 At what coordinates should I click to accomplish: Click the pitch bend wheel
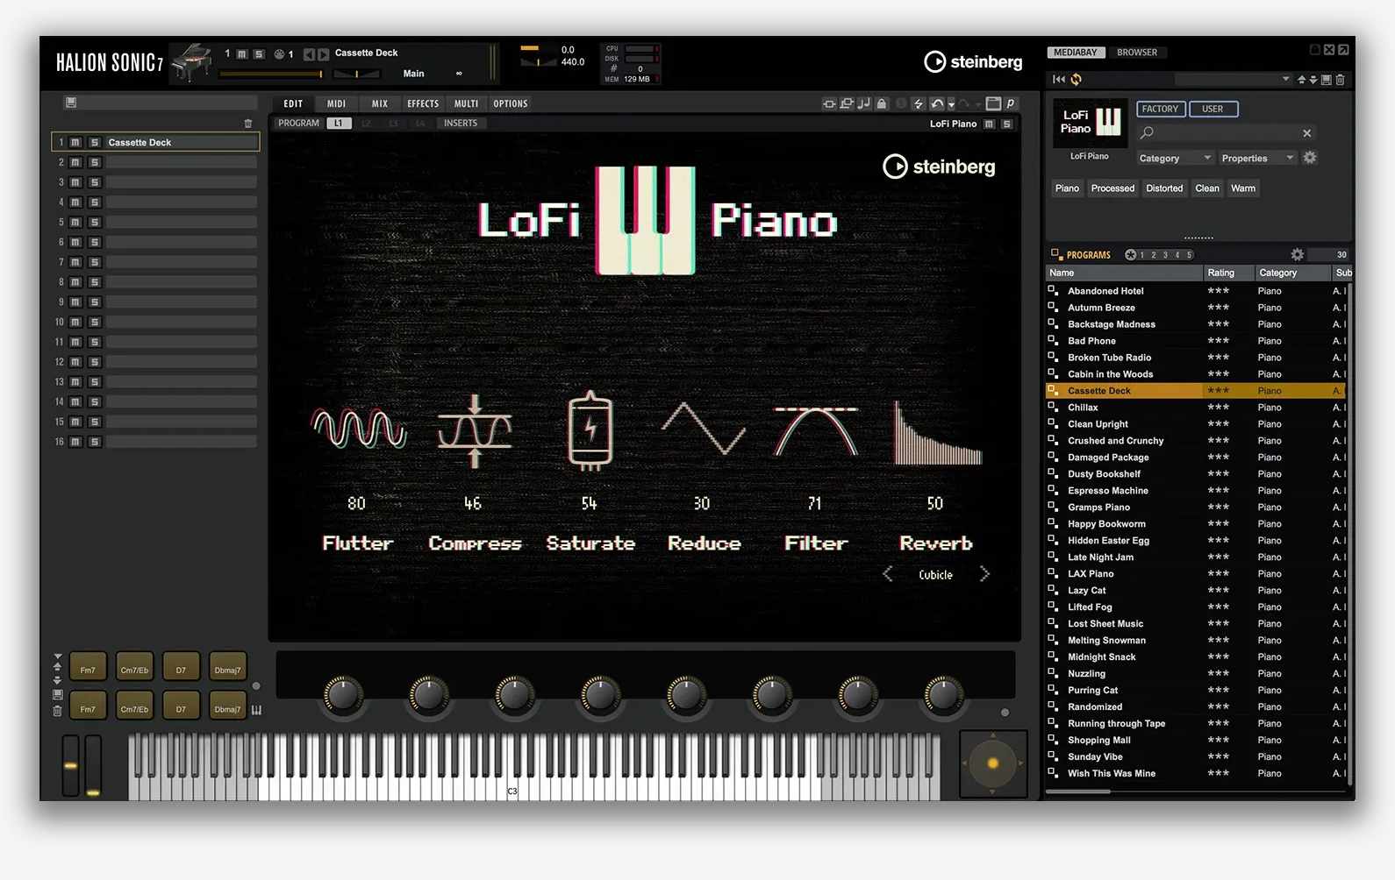pyautogui.click(x=70, y=766)
